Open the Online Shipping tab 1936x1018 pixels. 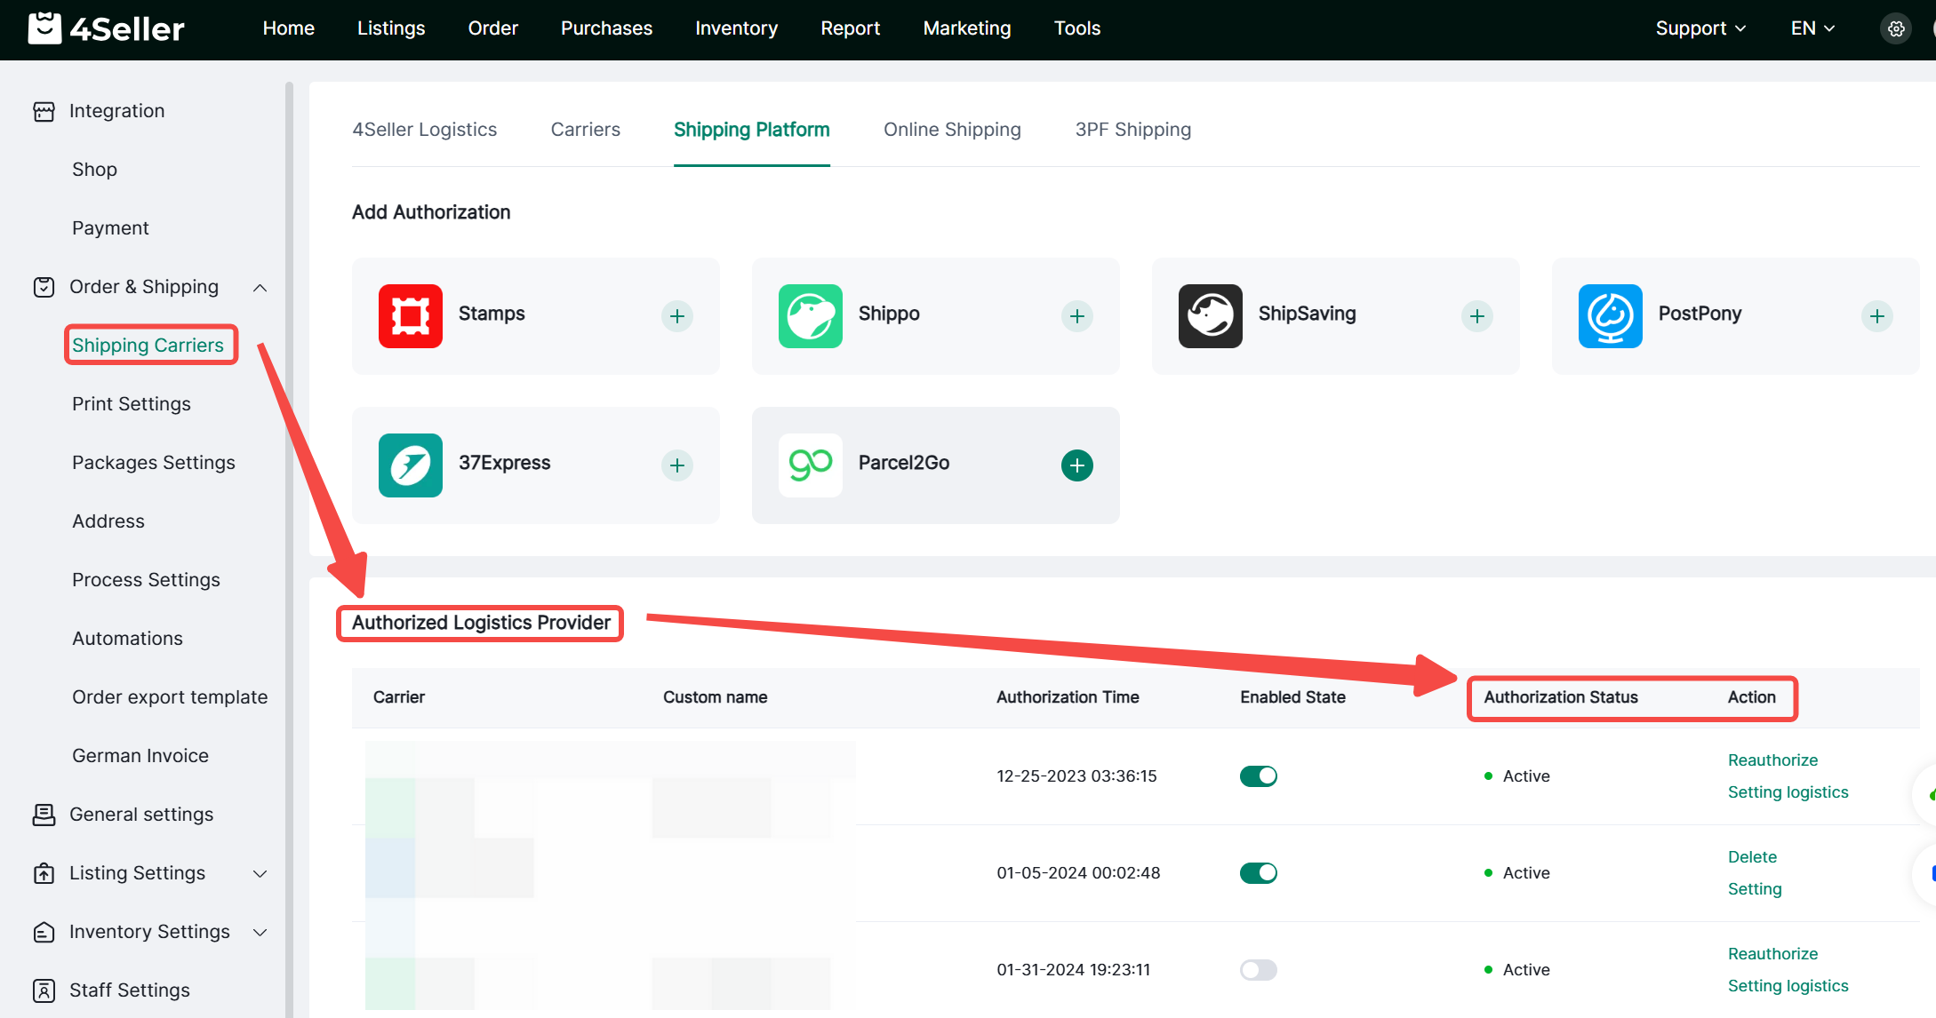(x=951, y=130)
